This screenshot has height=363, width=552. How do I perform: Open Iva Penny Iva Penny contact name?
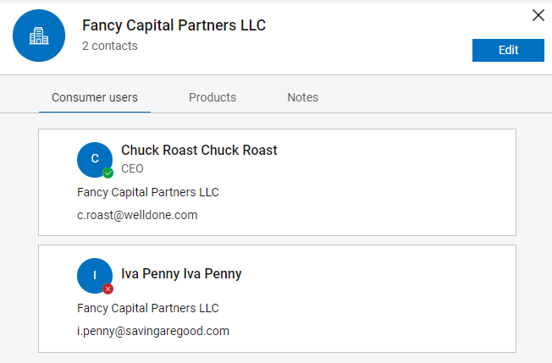point(181,273)
